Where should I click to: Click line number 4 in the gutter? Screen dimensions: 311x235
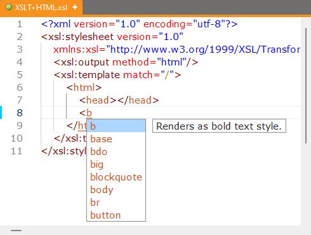[20, 62]
